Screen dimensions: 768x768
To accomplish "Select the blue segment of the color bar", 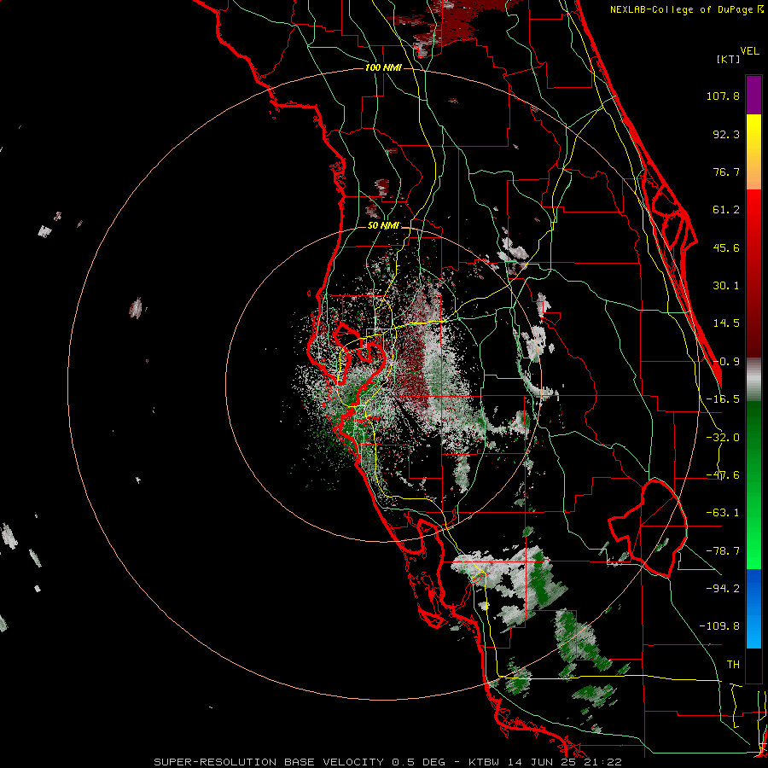I will [x=753, y=608].
